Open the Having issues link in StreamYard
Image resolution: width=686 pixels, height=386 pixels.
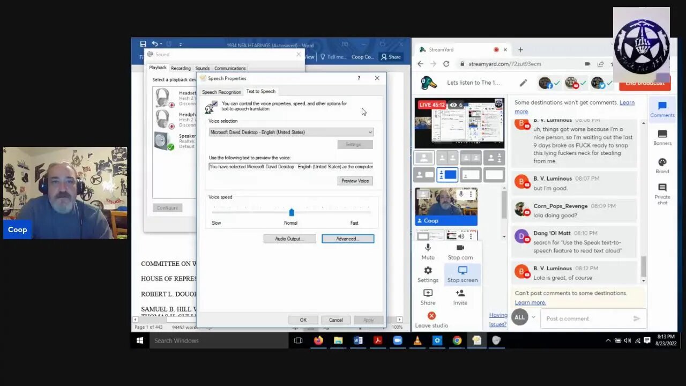tap(498, 320)
